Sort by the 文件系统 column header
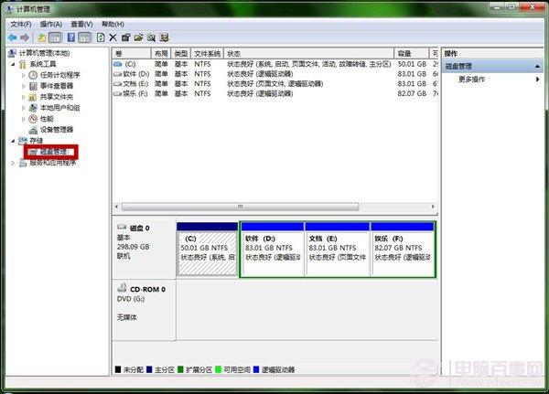Image resolution: width=549 pixels, height=394 pixels. coord(208,54)
